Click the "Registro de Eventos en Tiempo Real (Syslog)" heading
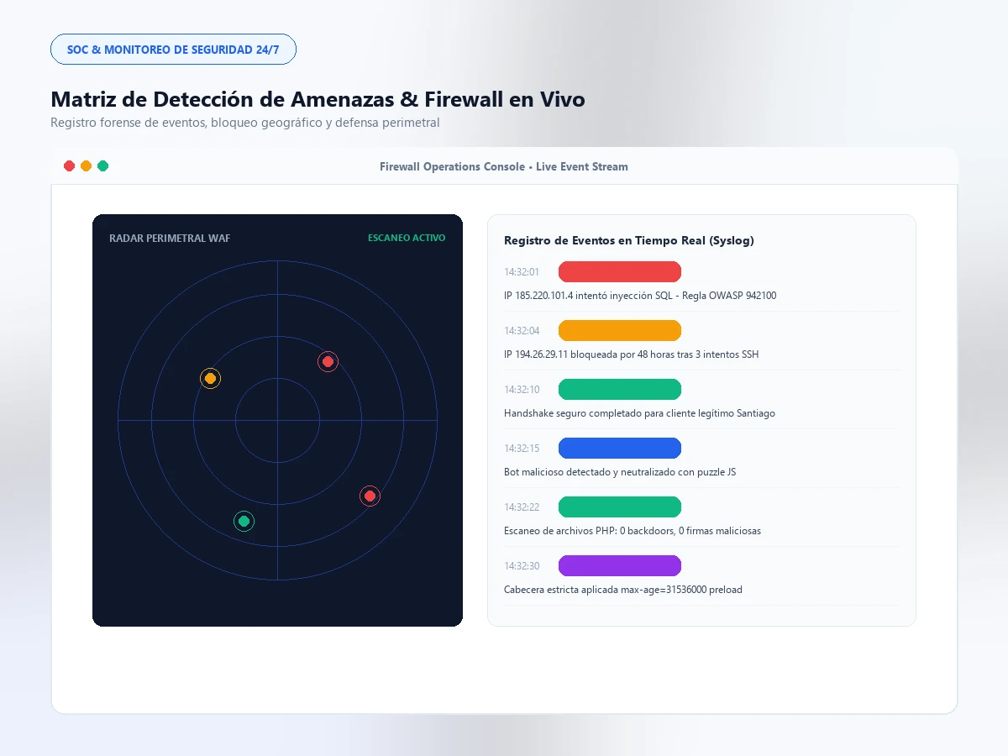1008x756 pixels. pos(629,240)
